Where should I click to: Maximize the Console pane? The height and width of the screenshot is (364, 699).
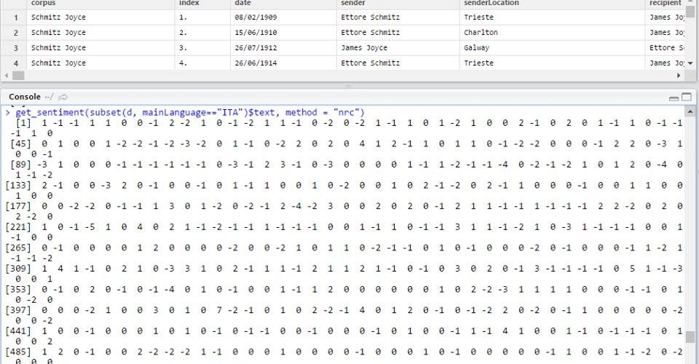click(x=687, y=97)
